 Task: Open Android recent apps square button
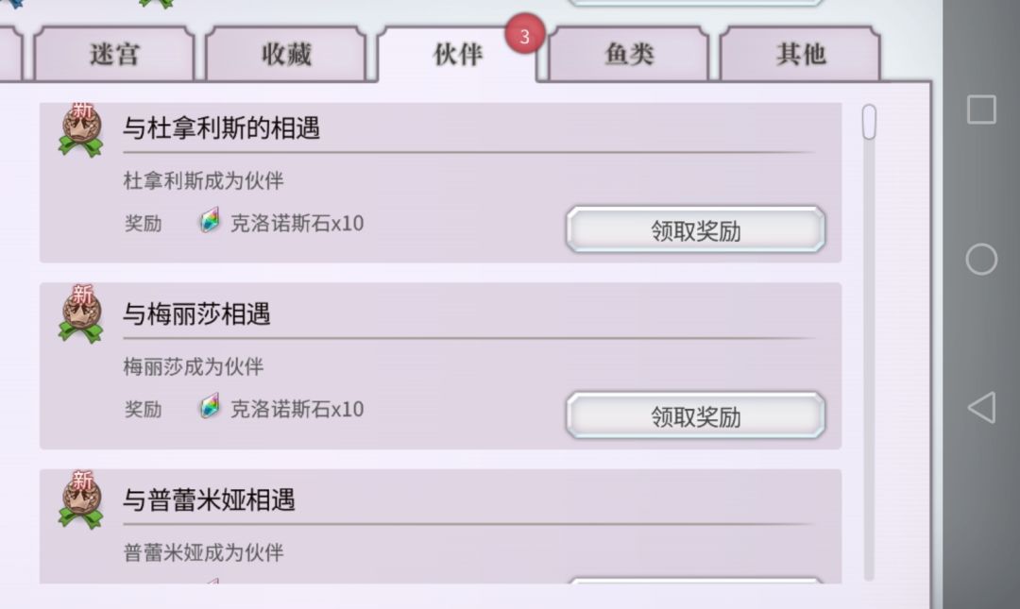pos(981,110)
